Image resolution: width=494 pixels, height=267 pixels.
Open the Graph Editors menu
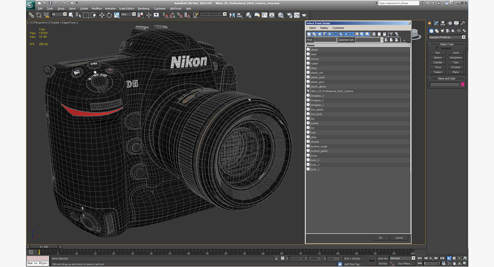[x=127, y=8]
